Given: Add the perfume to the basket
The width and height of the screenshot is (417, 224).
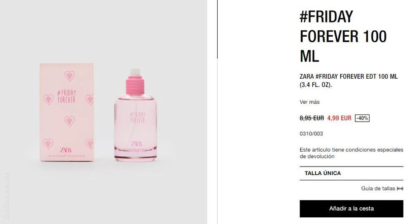Looking at the screenshot, I should [x=351, y=209].
